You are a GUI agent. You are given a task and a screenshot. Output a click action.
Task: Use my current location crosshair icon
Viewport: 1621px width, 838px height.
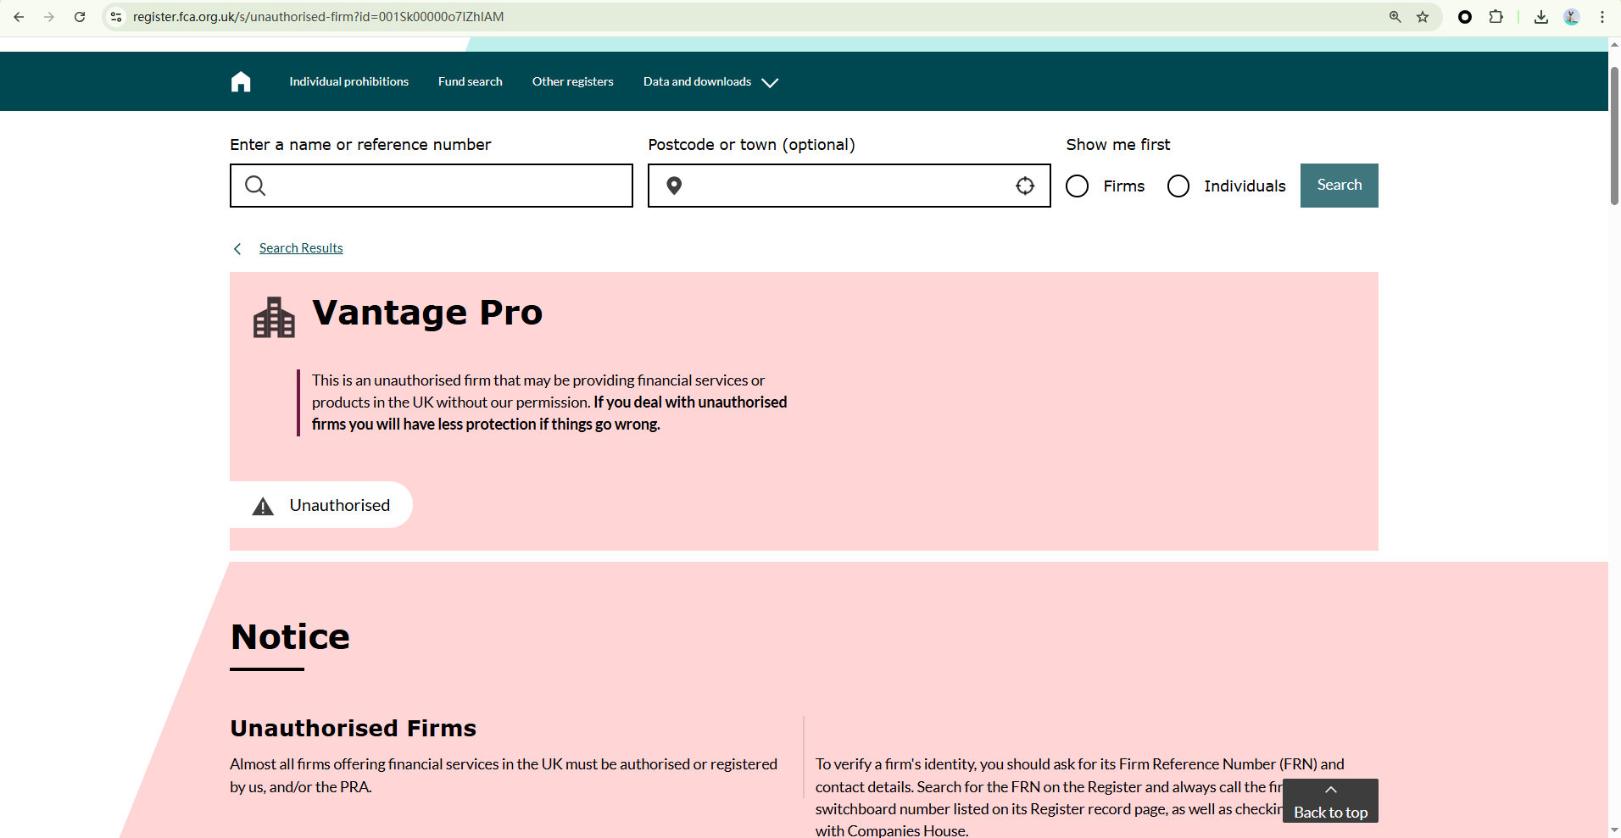click(x=1025, y=186)
